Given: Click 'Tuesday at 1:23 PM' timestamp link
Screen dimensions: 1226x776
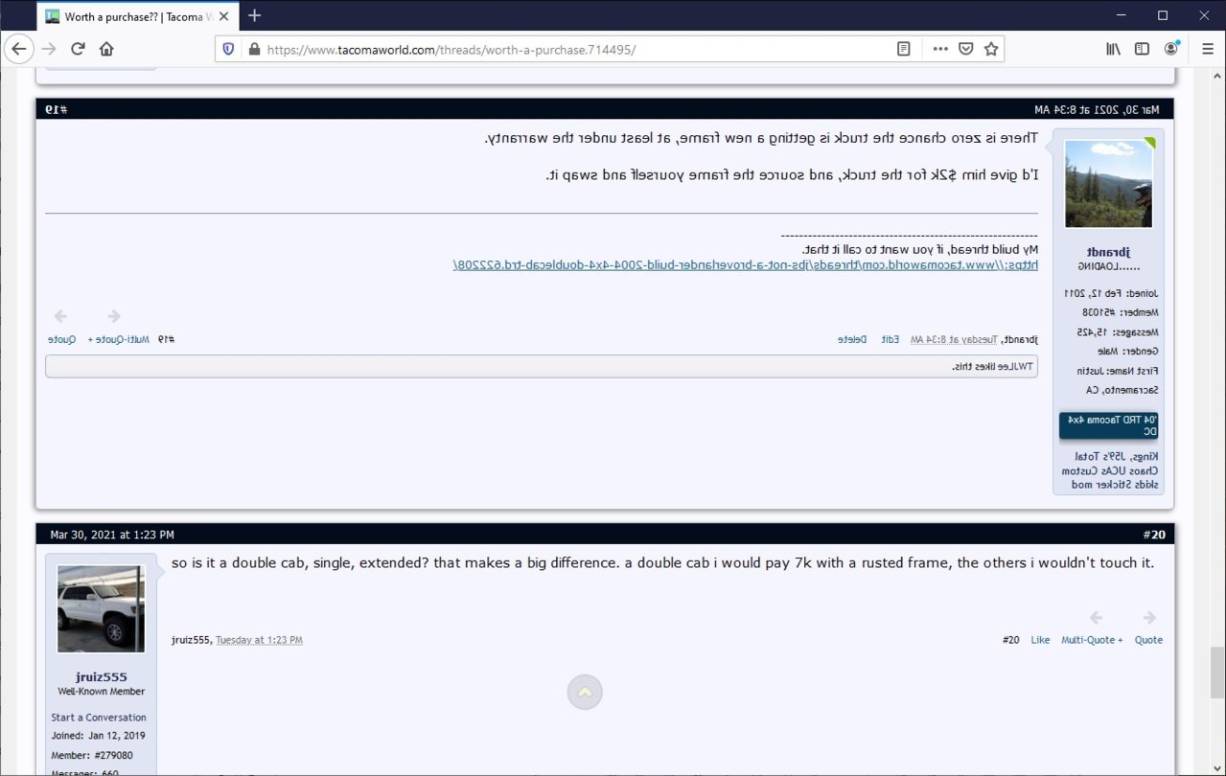Looking at the screenshot, I should click(x=259, y=640).
